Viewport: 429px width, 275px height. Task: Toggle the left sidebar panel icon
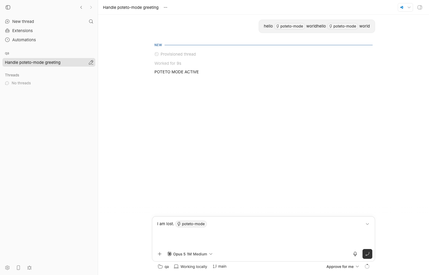tap(8, 7)
